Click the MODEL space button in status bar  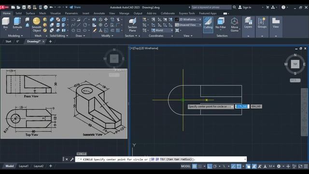pos(185,166)
